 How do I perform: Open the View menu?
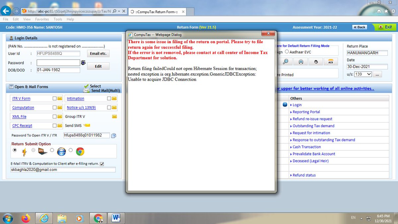tap(27, 19)
